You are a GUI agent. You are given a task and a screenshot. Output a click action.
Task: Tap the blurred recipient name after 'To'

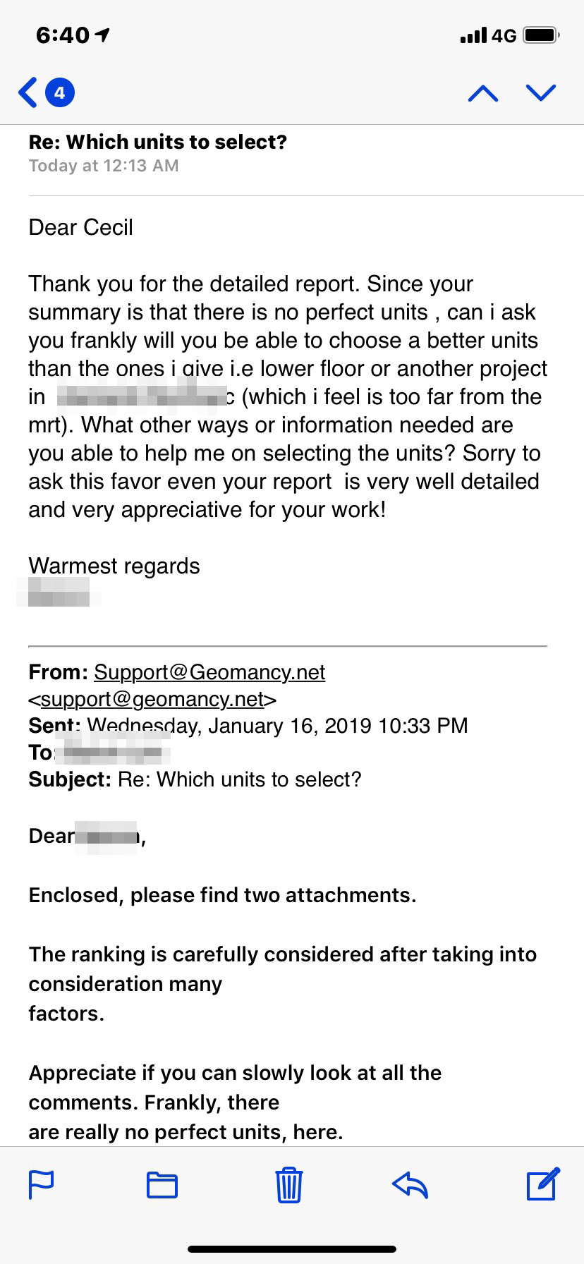(x=113, y=753)
